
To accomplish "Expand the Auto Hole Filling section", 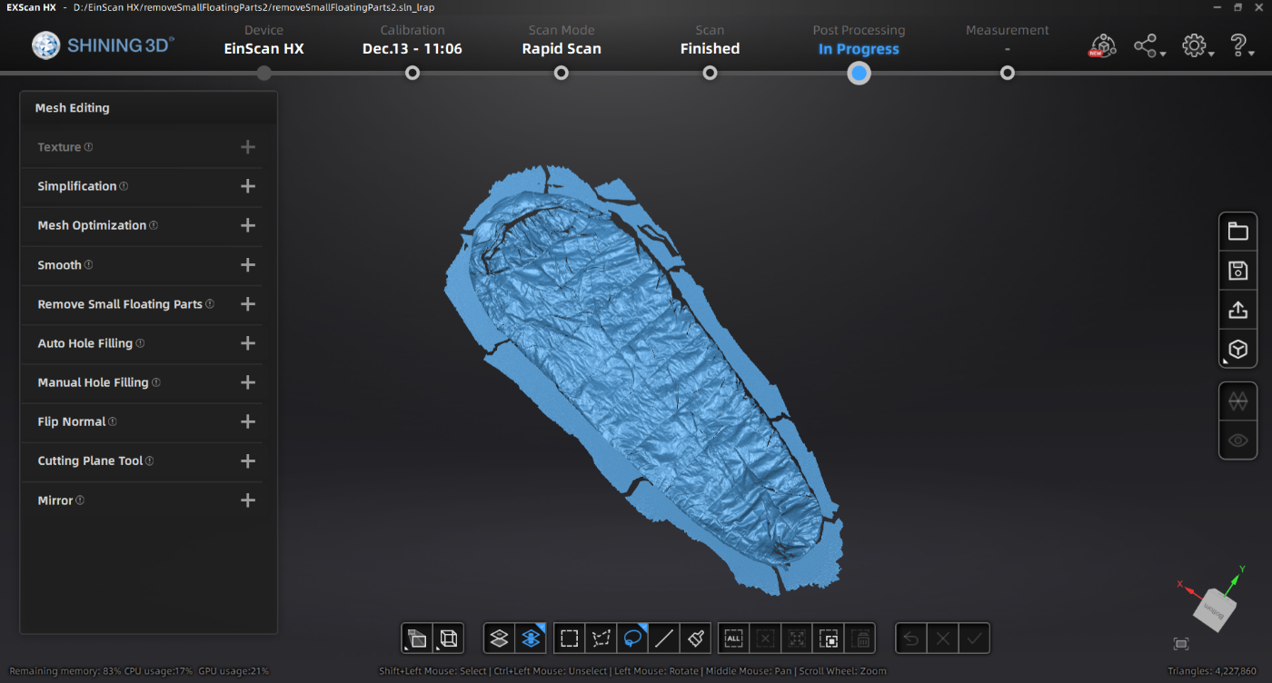I will point(248,343).
